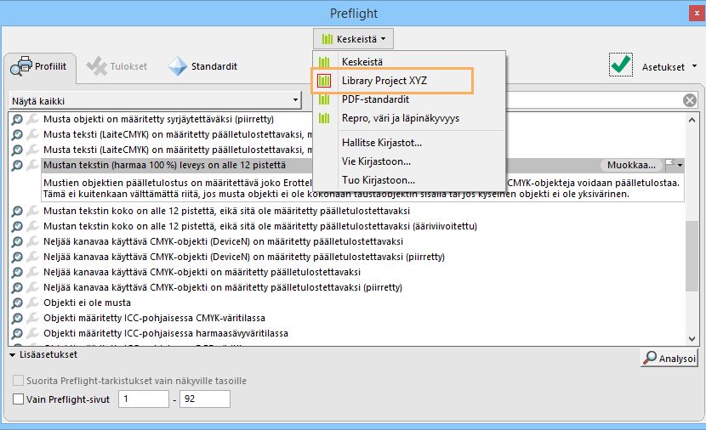
Task: Click the magnifier icon beside "Objekti määritetty ICC-pohjaisessa CMYK-väritilassa"
Action: (17, 318)
